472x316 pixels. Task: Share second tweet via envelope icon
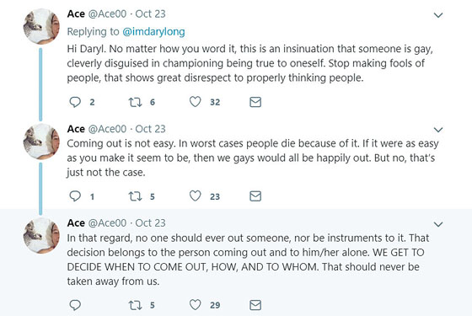(x=255, y=196)
